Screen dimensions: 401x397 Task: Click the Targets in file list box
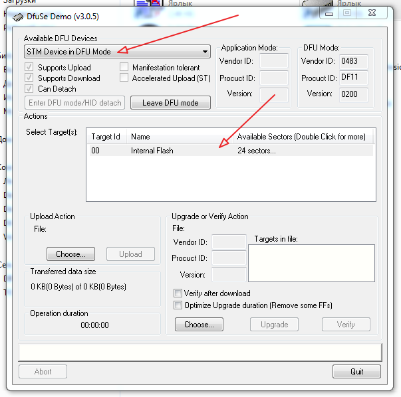click(311, 263)
